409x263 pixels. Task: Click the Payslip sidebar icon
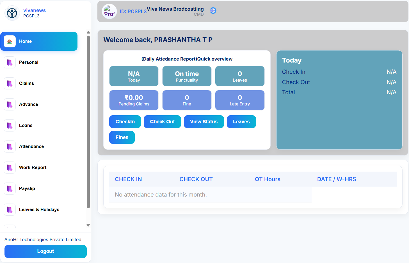[x=10, y=188]
